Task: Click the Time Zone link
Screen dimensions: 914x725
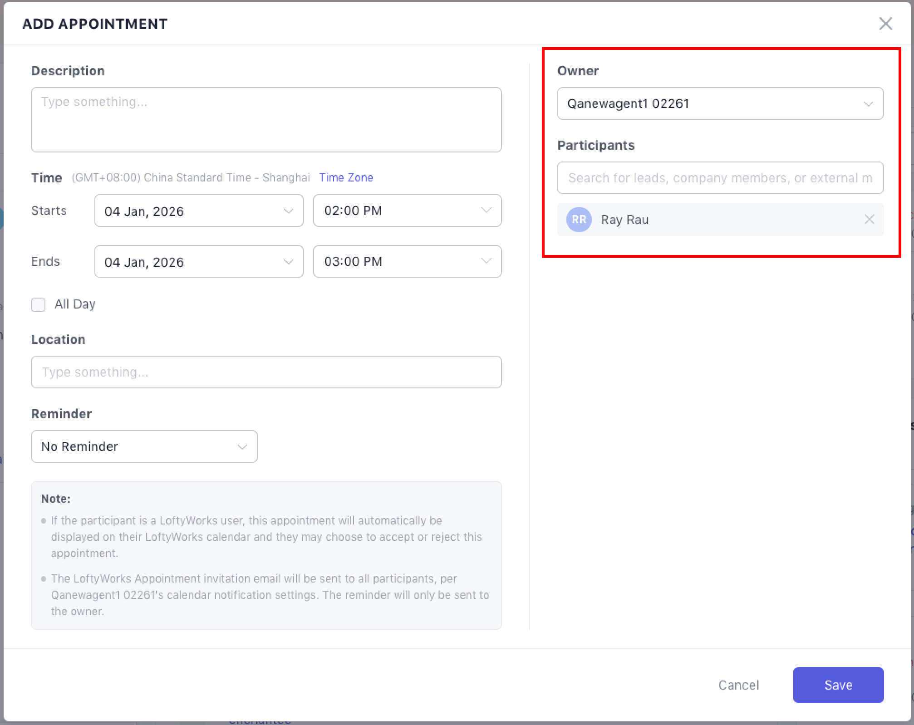Action: pos(346,178)
